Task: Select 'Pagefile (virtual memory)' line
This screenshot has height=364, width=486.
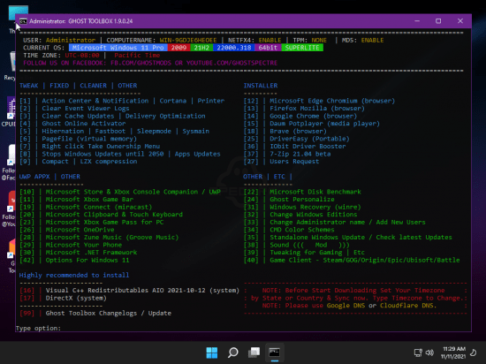Action: coord(78,139)
